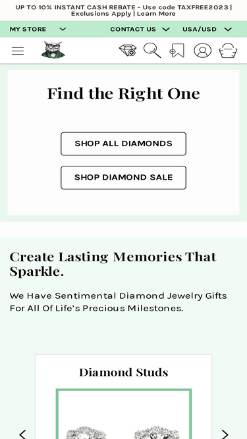Click the Shop All Diamonds button
247x439 pixels.
click(124, 143)
